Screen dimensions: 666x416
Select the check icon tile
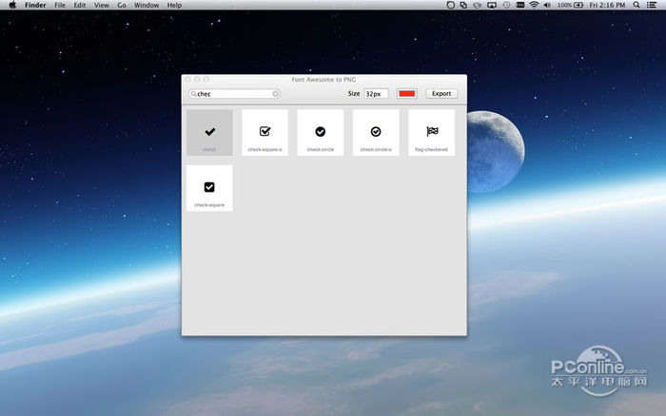point(209,132)
